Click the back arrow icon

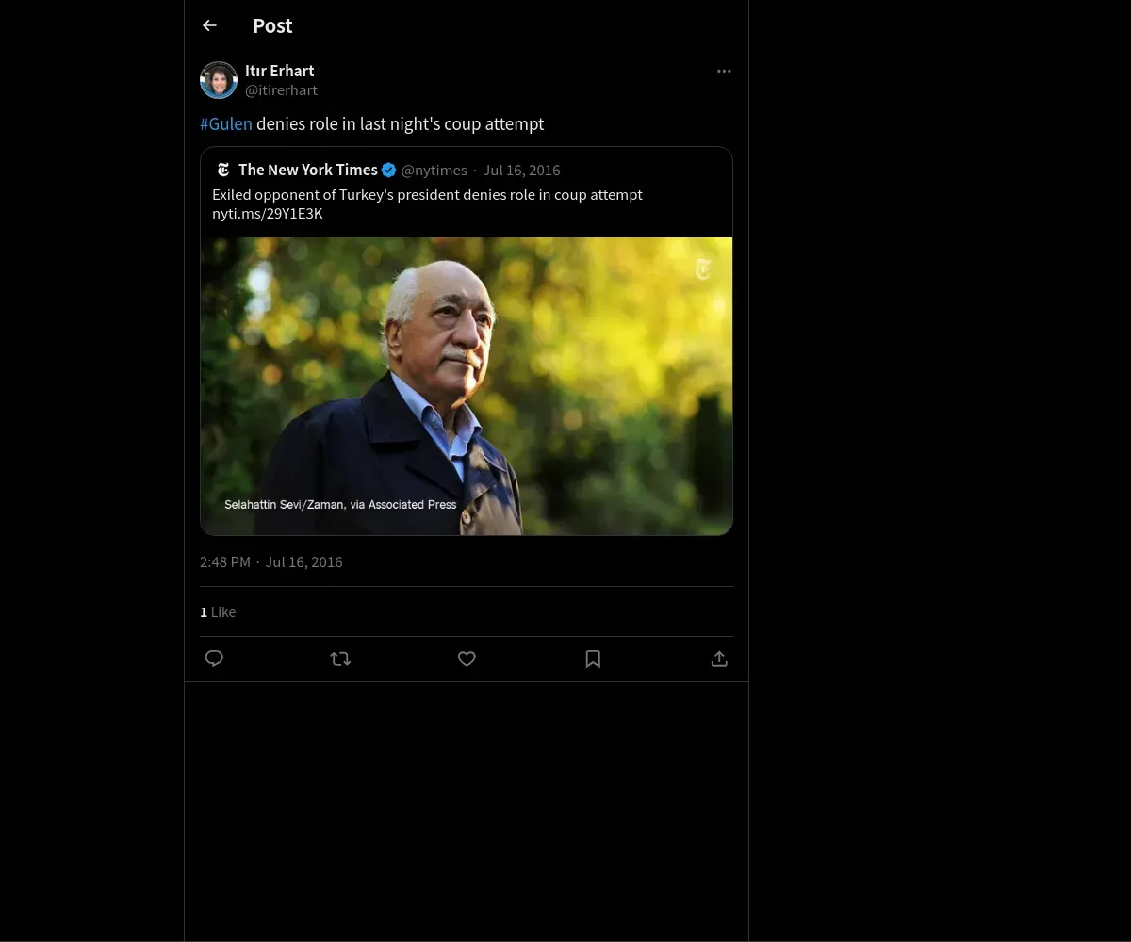209,26
